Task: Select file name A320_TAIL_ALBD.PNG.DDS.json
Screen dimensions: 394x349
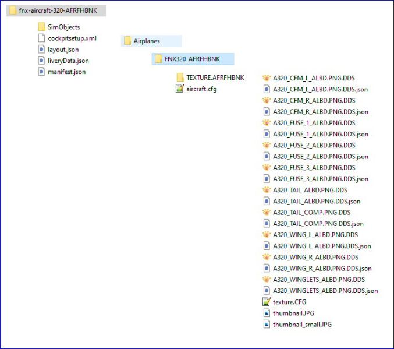Action: click(317, 201)
